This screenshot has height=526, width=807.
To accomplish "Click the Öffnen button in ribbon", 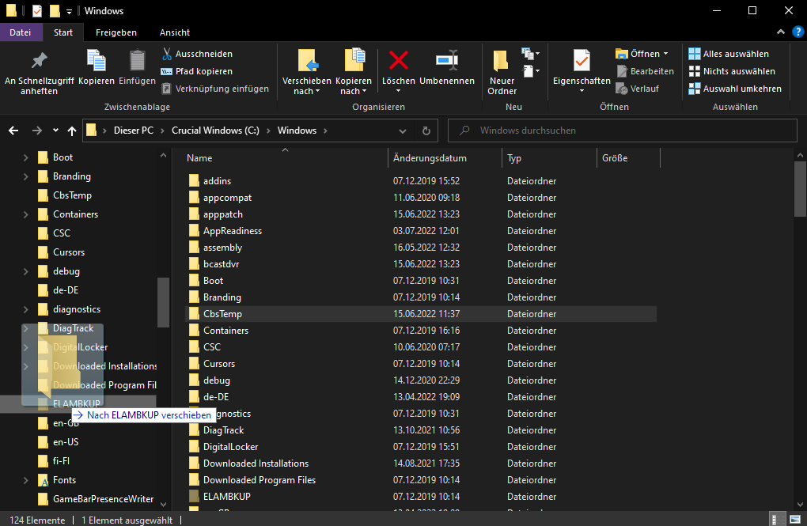I will point(642,54).
